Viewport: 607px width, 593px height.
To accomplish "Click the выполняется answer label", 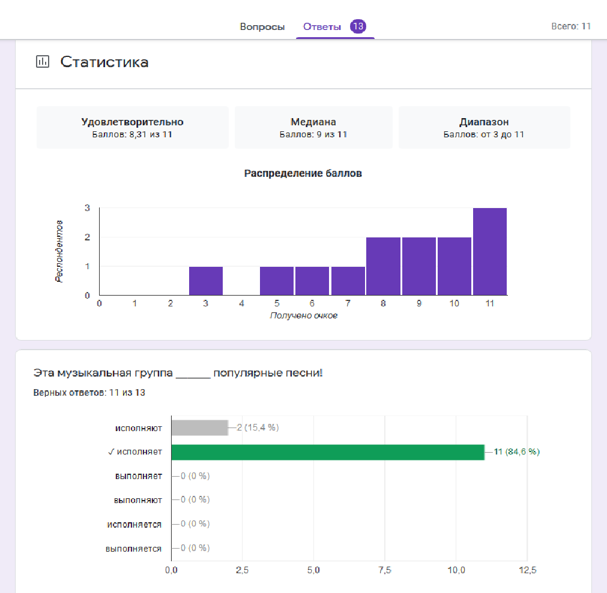I will pos(134,548).
